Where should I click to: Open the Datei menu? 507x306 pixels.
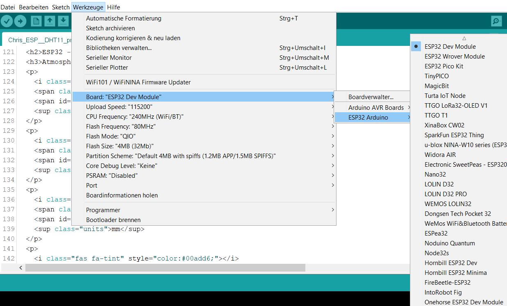click(8, 7)
